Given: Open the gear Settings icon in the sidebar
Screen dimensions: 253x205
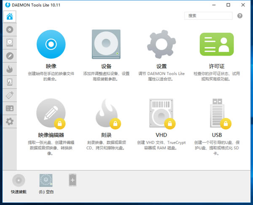Looking at the screenshot, I should pyautogui.click(x=9, y=121).
